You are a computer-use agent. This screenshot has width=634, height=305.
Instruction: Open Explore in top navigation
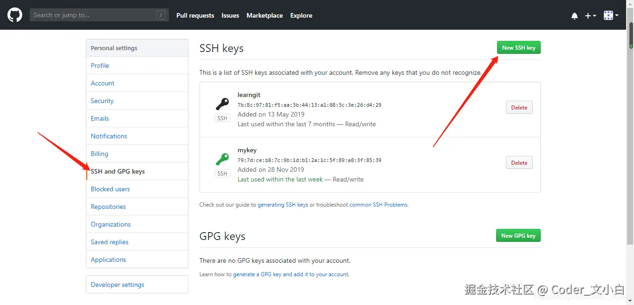[301, 15]
